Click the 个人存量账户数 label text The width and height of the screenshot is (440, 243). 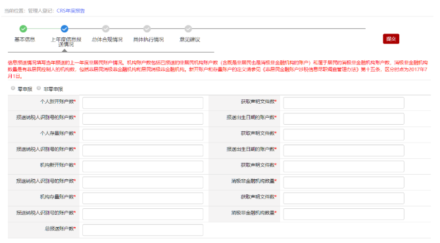click(x=58, y=133)
